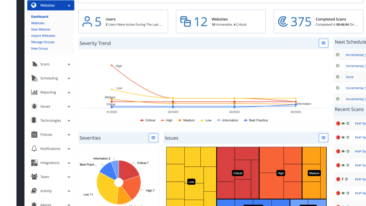Toggle Medium series in trend legend
Screen dimensions: 366x206
(186, 120)
